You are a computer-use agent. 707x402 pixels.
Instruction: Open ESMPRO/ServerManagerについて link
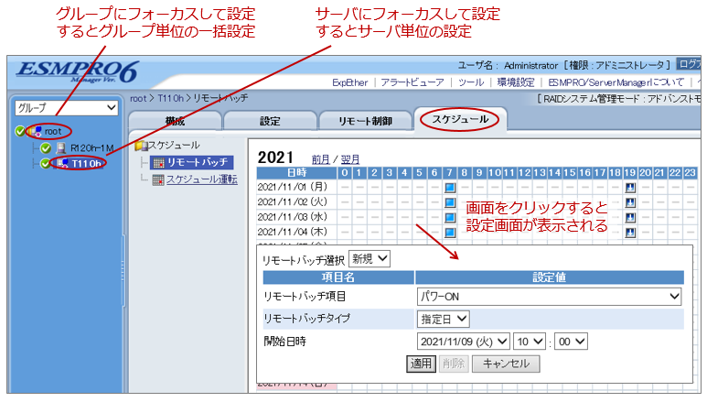coord(616,82)
